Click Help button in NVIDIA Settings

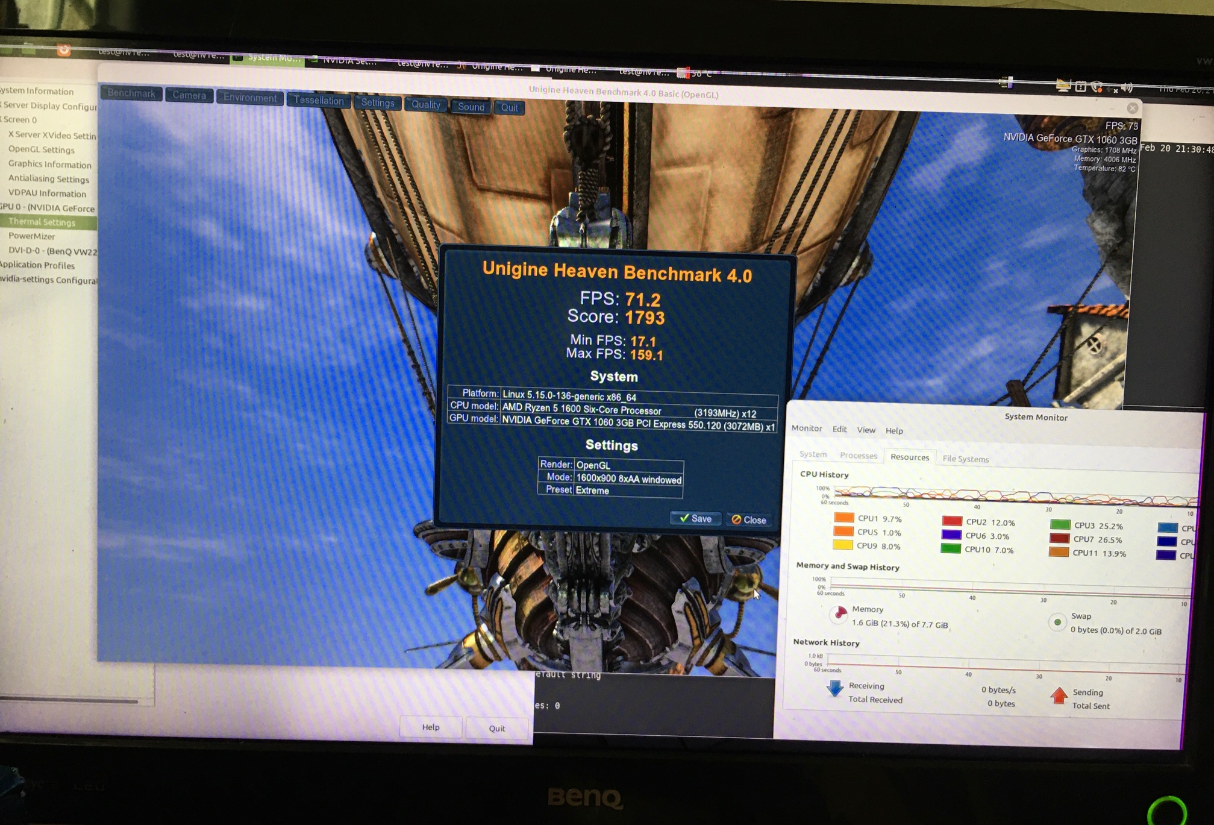(431, 727)
